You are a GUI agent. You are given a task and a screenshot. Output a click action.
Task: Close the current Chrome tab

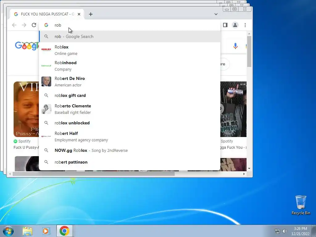coord(79,14)
